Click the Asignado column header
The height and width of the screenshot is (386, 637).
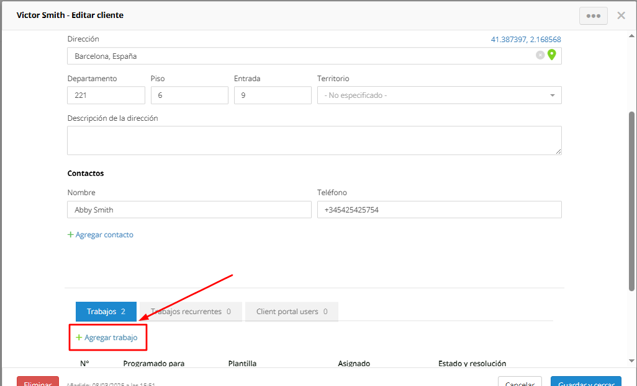click(354, 363)
